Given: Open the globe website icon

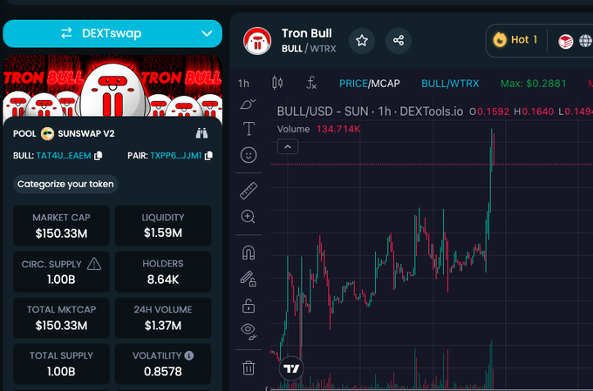Looking at the screenshot, I should pyautogui.click(x=586, y=41).
